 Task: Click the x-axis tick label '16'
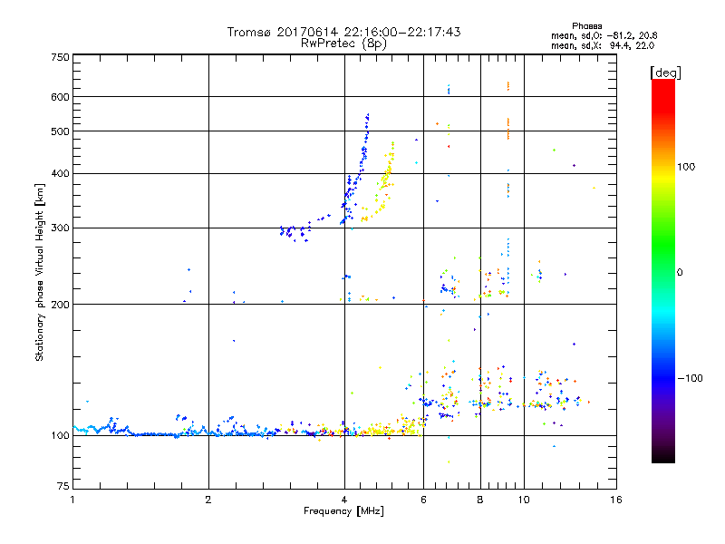(616, 500)
